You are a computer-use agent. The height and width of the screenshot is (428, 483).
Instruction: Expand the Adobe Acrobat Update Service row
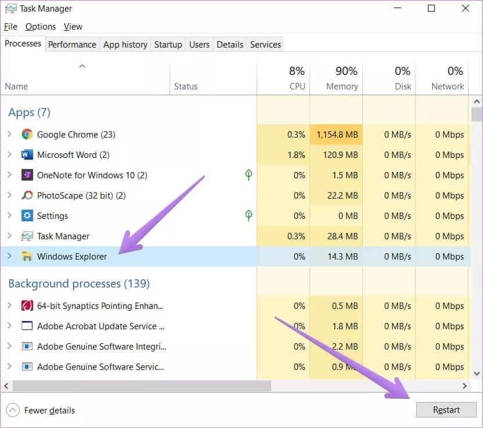coord(9,326)
